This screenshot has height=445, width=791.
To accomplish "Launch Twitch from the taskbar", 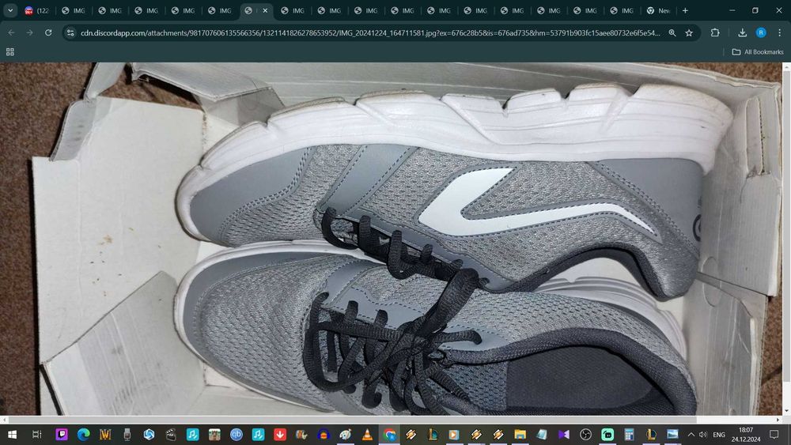I will [x=62, y=435].
